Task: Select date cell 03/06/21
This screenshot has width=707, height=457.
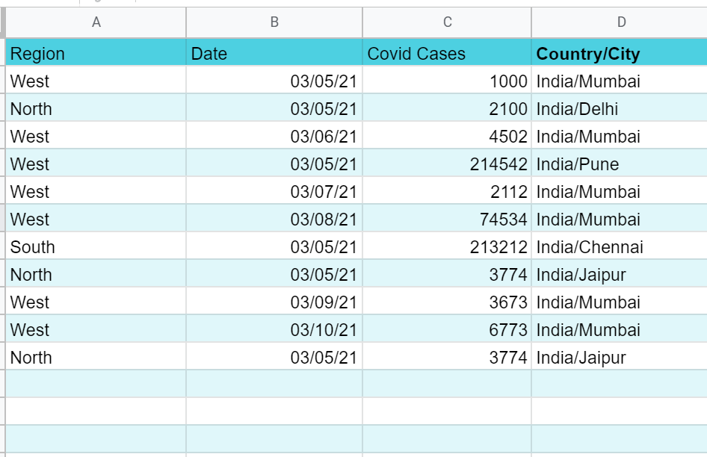Action: [274, 136]
